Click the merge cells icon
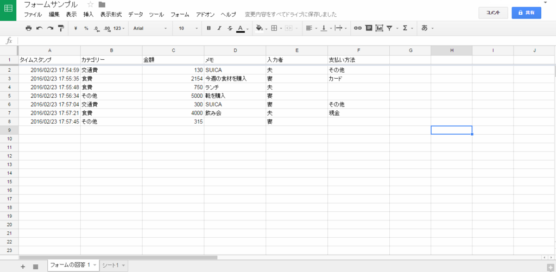This screenshot has width=556, height=272. tap(289, 28)
